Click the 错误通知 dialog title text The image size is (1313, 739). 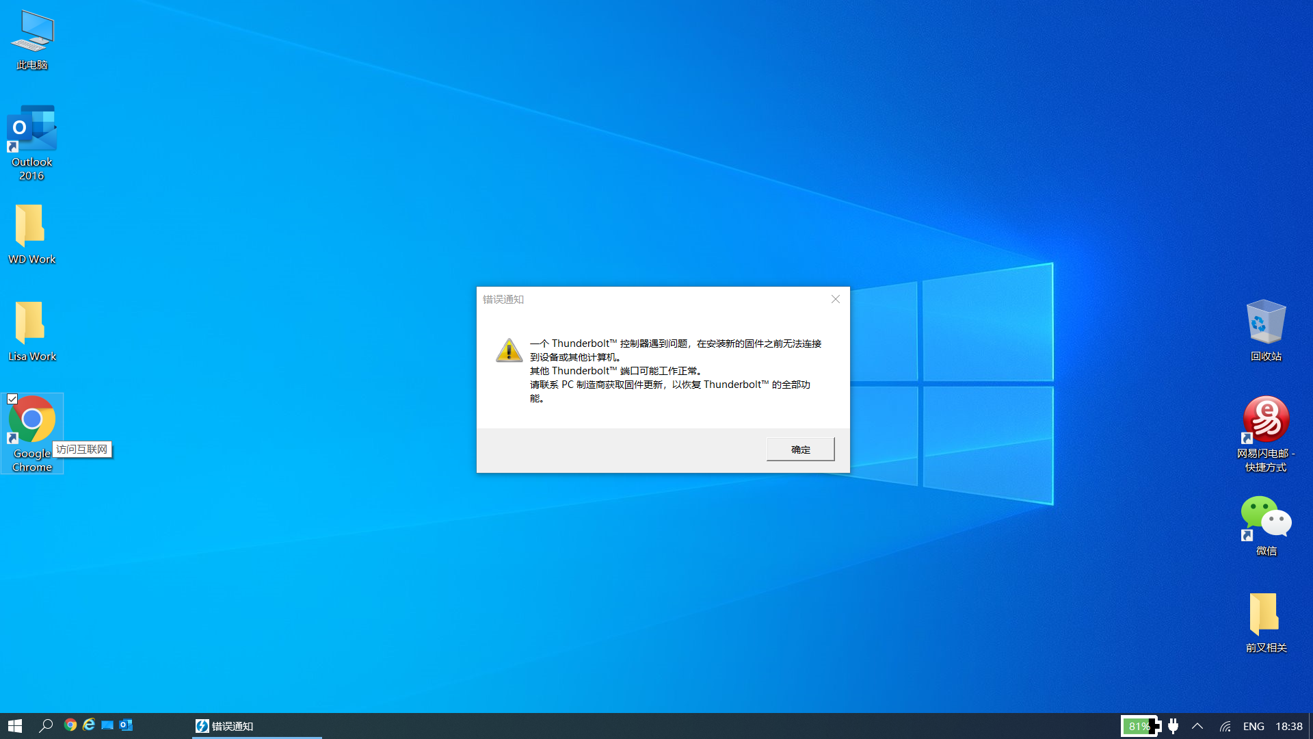(503, 299)
